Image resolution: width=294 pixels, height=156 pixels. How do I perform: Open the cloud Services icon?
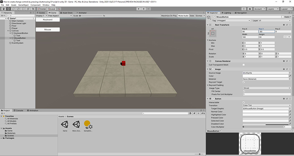click(x=250, y=9)
